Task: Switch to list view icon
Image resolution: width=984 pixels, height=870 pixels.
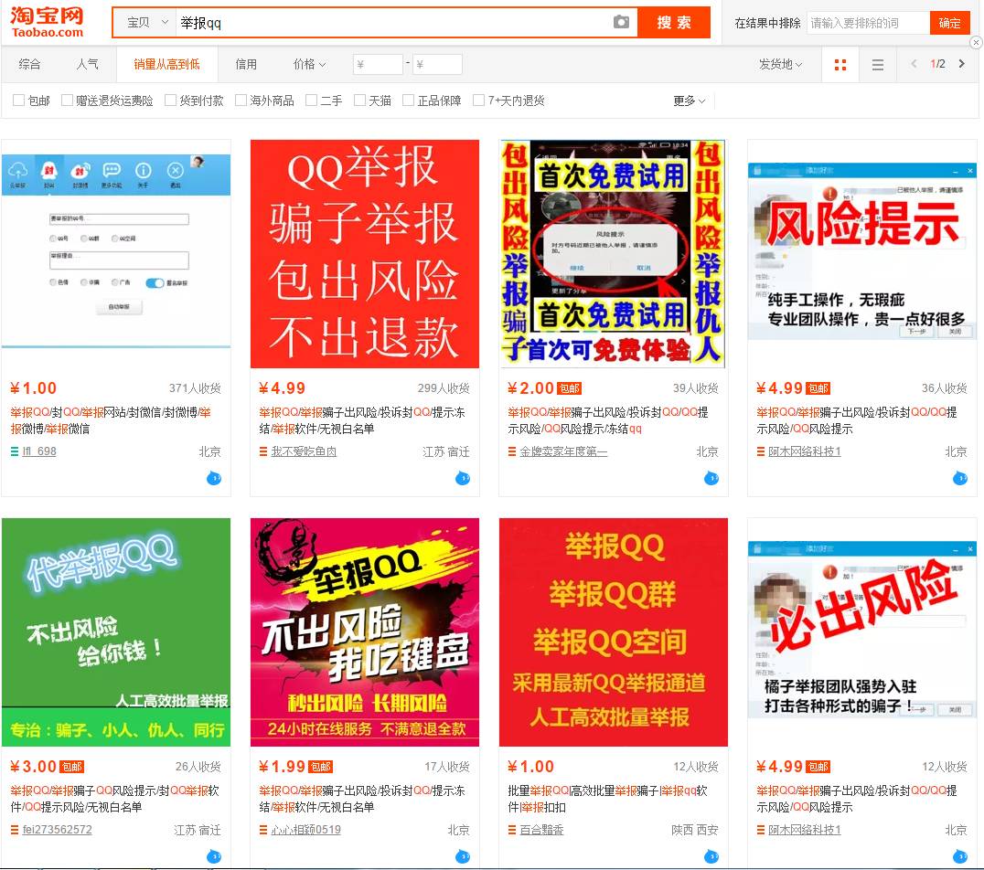Action: 878,65
